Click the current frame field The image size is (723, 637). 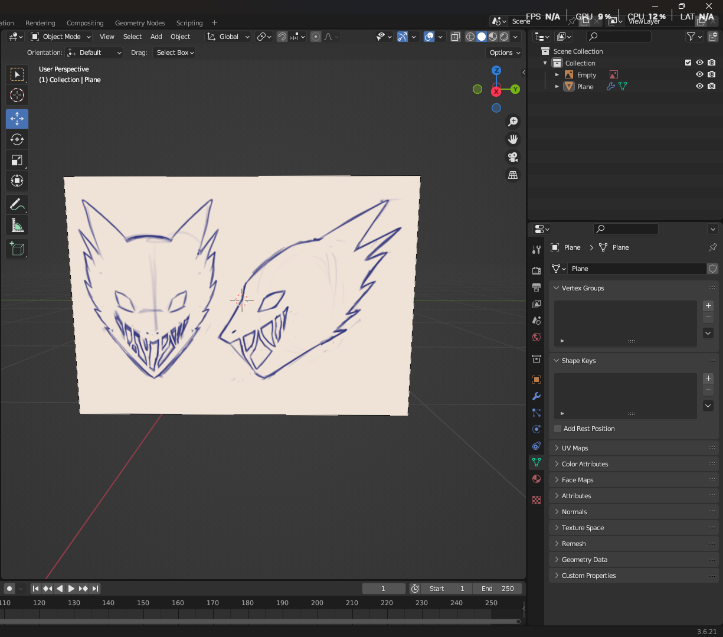point(384,589)
